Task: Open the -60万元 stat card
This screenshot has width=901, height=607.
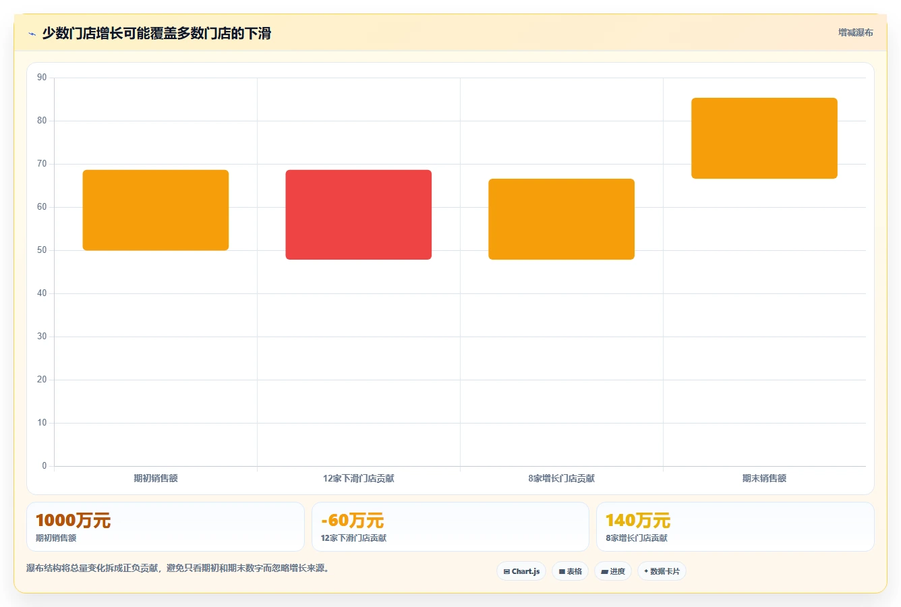Action: pyautogui.click(x=450, y=527)
